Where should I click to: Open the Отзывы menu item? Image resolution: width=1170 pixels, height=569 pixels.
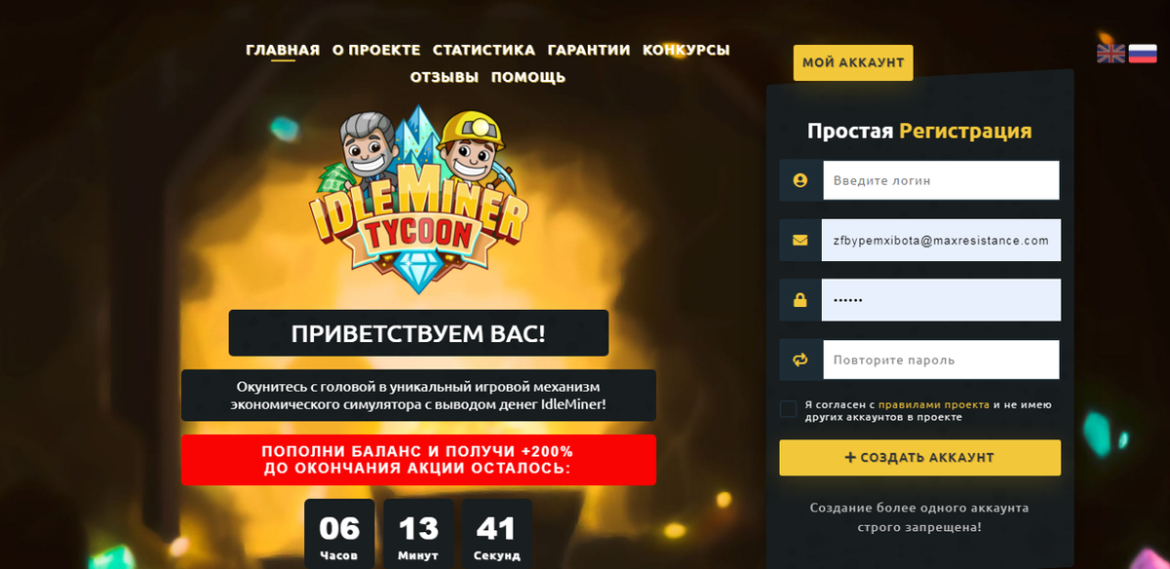445,77
